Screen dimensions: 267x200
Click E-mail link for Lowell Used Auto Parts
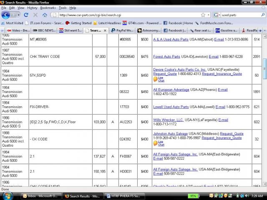220,107
